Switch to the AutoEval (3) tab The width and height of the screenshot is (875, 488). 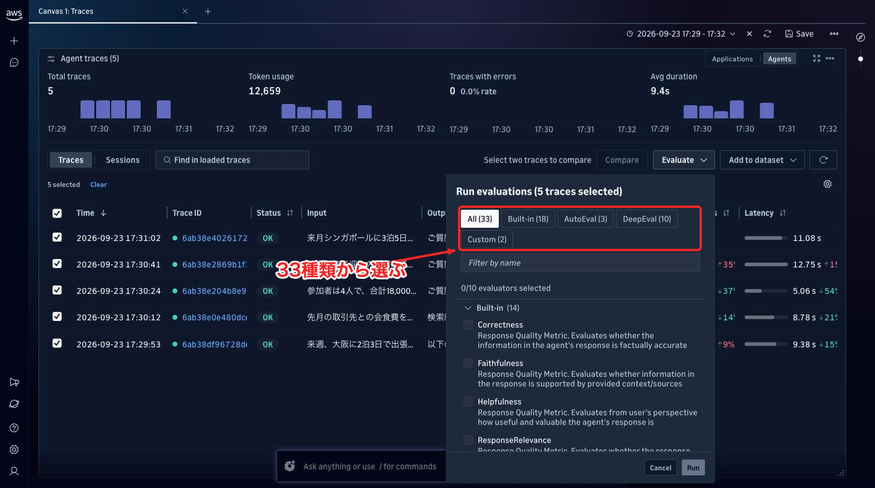(585, 219)
